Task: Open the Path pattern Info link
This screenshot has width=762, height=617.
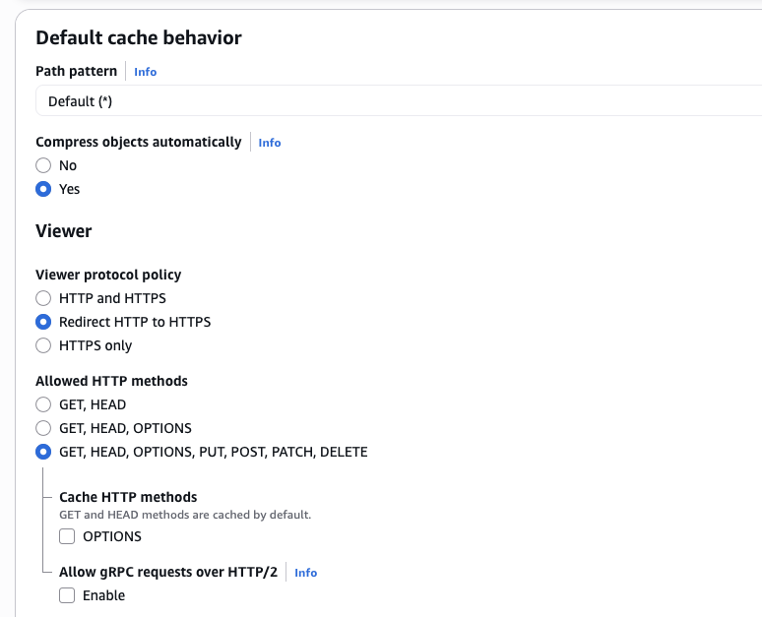Action: [145, 72]
